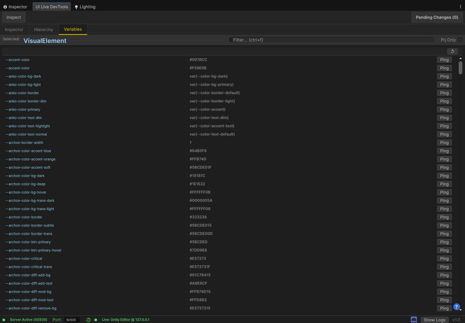Click Live: Unity Editor @ 127.0.0.1 status
Screen dimensions: 465x323
tap(125, 320)
